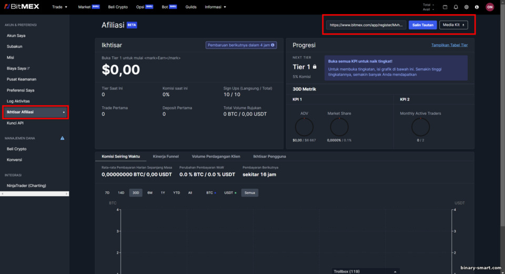Viewport: 505px width, 274px height.
Task: Expand the Trollbox panel
Action: (365, 271)
